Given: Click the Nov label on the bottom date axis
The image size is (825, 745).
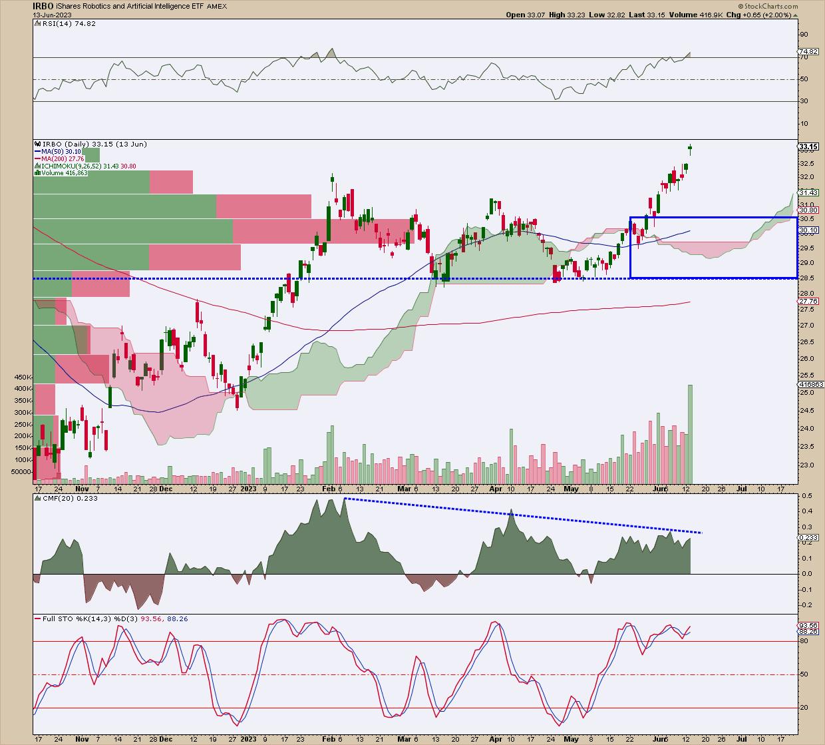Looking at the screenshot, I should [x=82, y=739].
